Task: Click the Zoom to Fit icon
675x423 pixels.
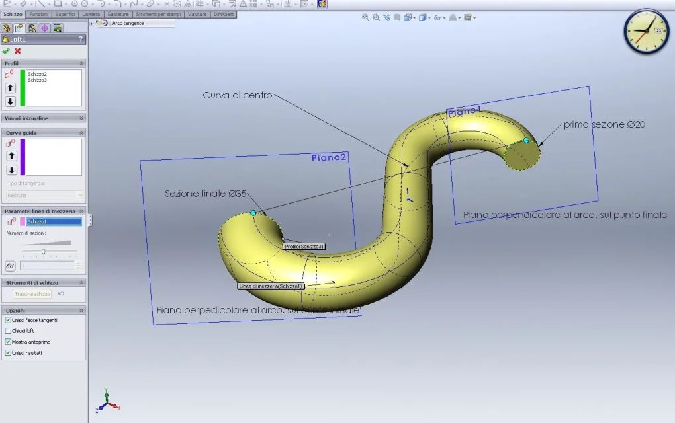Action: [x=365, y=18]
